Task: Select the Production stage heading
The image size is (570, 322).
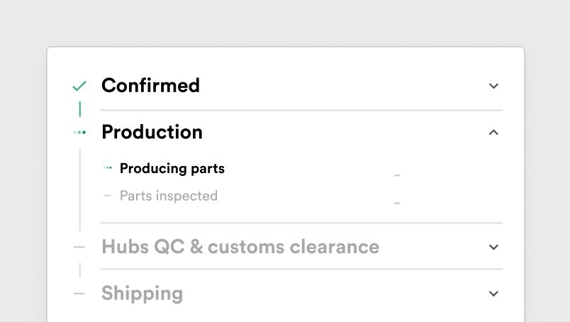Action: coord(152,132)
